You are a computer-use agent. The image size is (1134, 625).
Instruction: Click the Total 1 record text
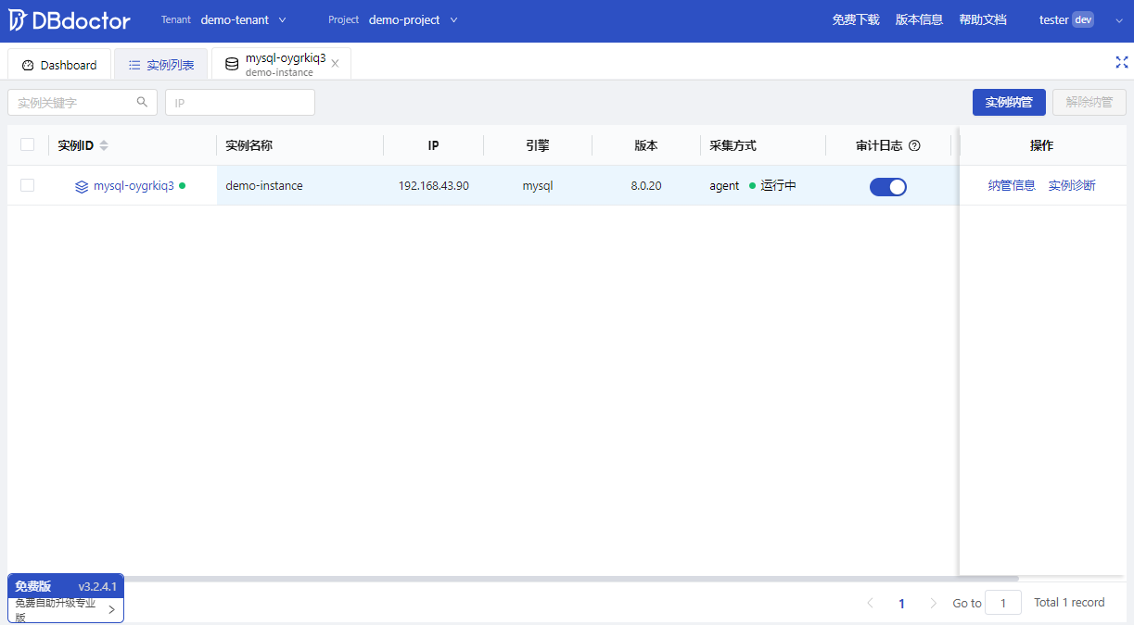[x=1069, y=603]
